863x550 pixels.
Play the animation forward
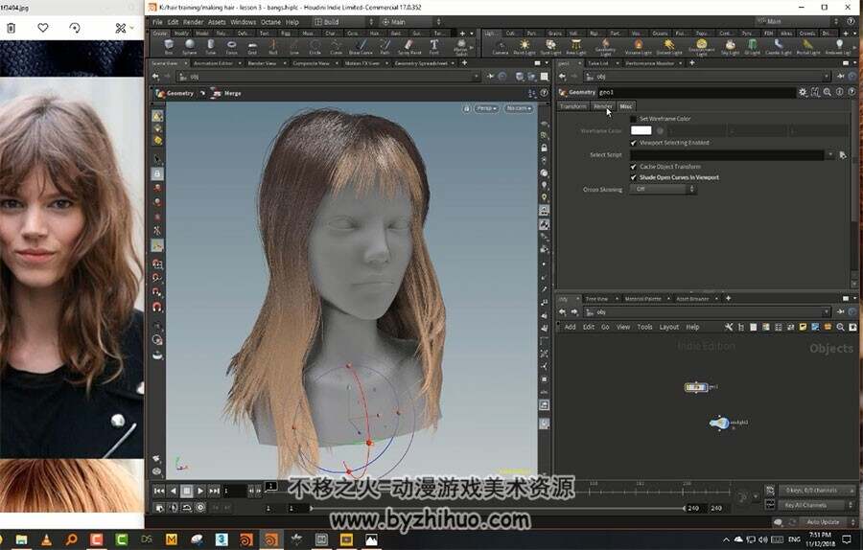click(x=200, y=491)
